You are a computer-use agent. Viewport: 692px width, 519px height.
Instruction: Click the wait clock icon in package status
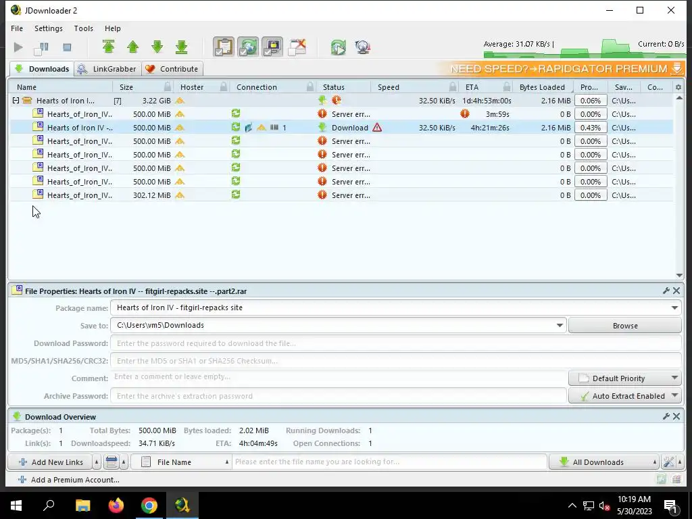click(337, 100)
